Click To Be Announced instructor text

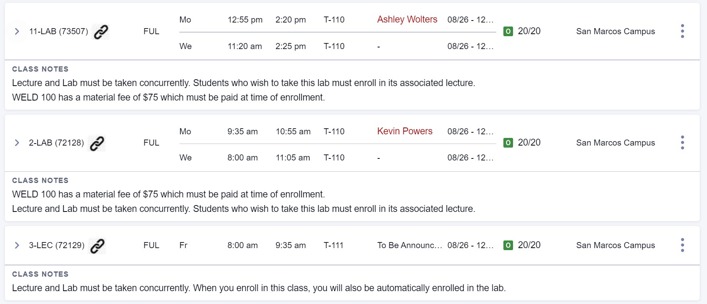coord(409,245)
